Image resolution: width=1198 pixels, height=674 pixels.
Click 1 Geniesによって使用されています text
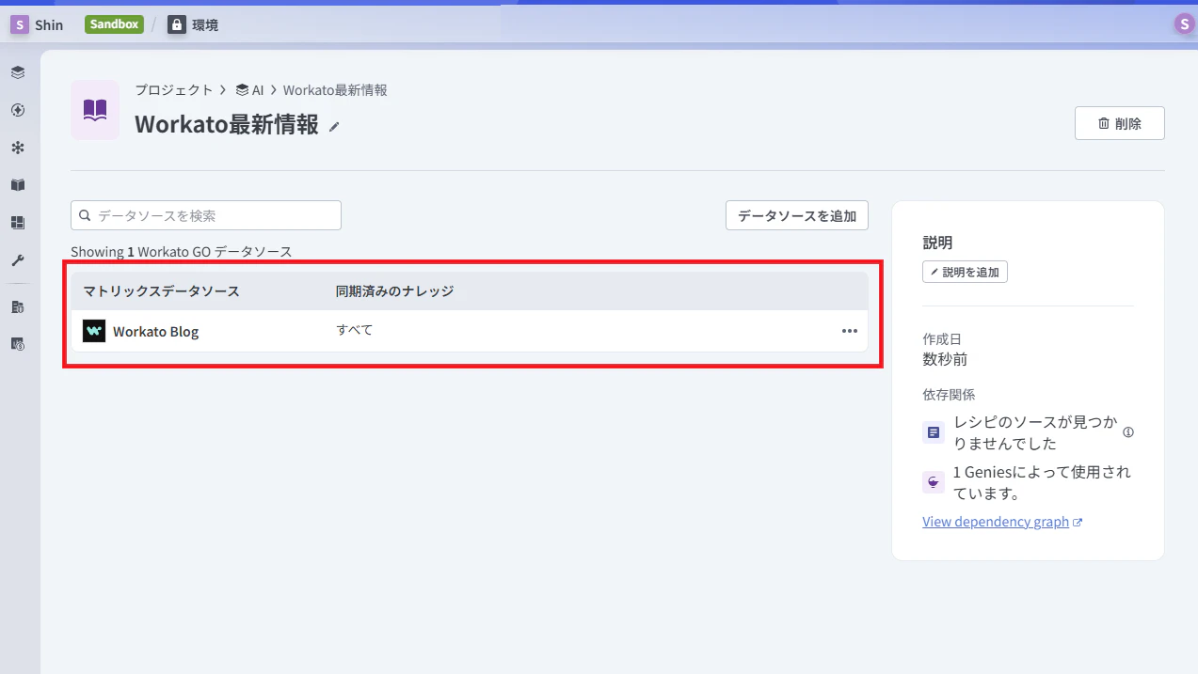coord(1042,482)
